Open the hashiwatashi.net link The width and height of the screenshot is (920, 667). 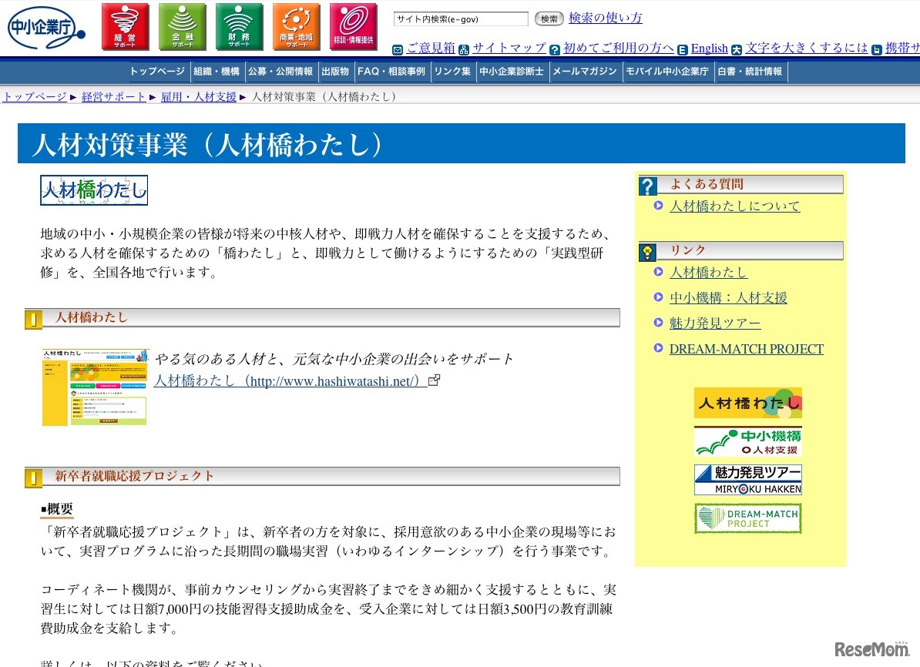tap(290, 380)
